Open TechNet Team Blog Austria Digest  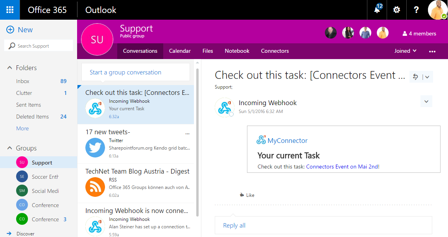click(x=136, y=183)
